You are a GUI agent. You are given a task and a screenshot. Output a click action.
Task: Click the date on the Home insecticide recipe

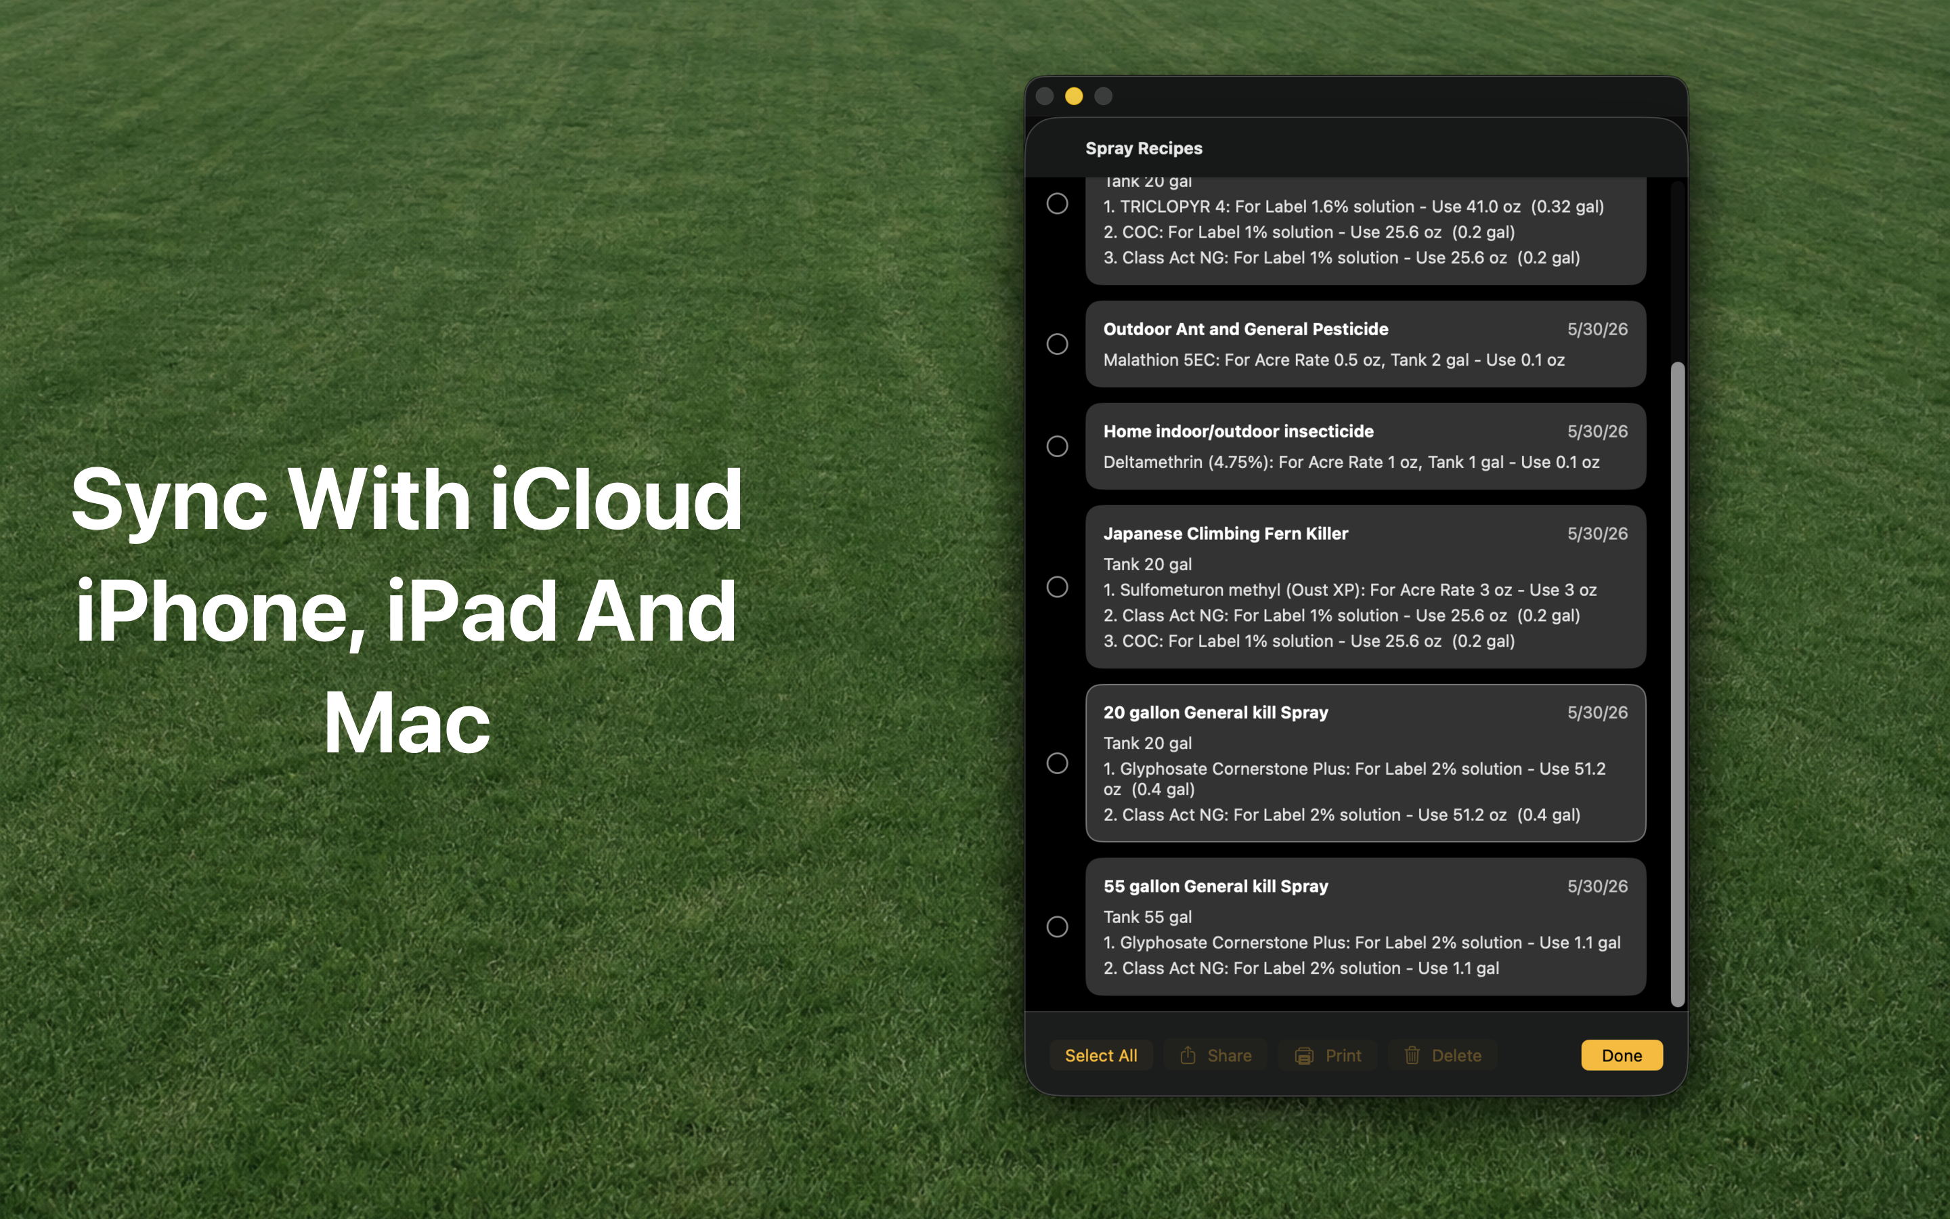[x=1597, y=431]
